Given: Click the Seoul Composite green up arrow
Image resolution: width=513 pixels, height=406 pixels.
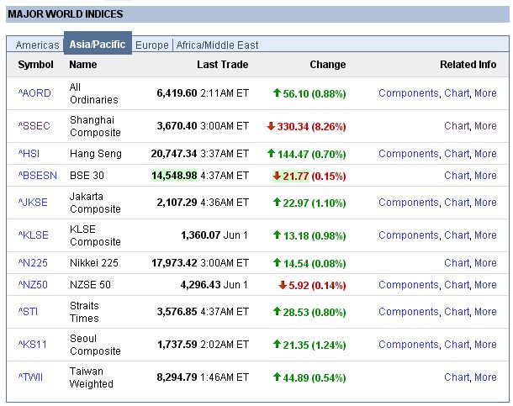Looking at the screenshot, I should pos(277,344).
